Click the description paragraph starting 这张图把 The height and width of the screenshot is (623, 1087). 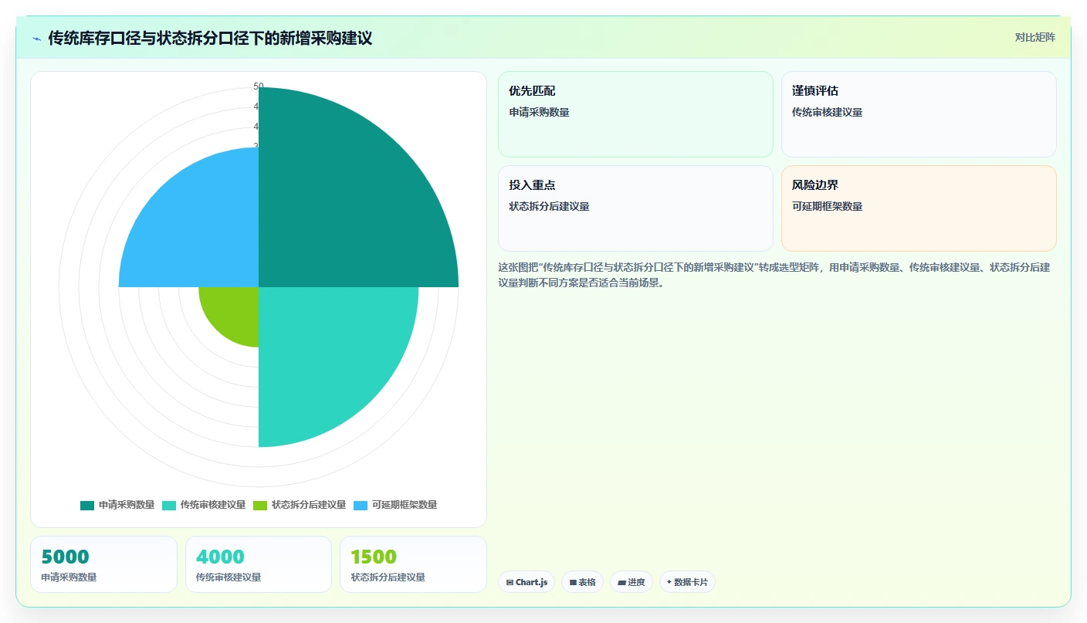coord(774,275)
